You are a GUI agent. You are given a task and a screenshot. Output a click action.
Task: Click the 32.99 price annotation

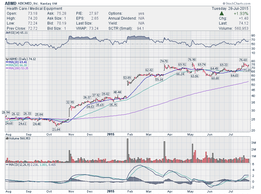70,102
